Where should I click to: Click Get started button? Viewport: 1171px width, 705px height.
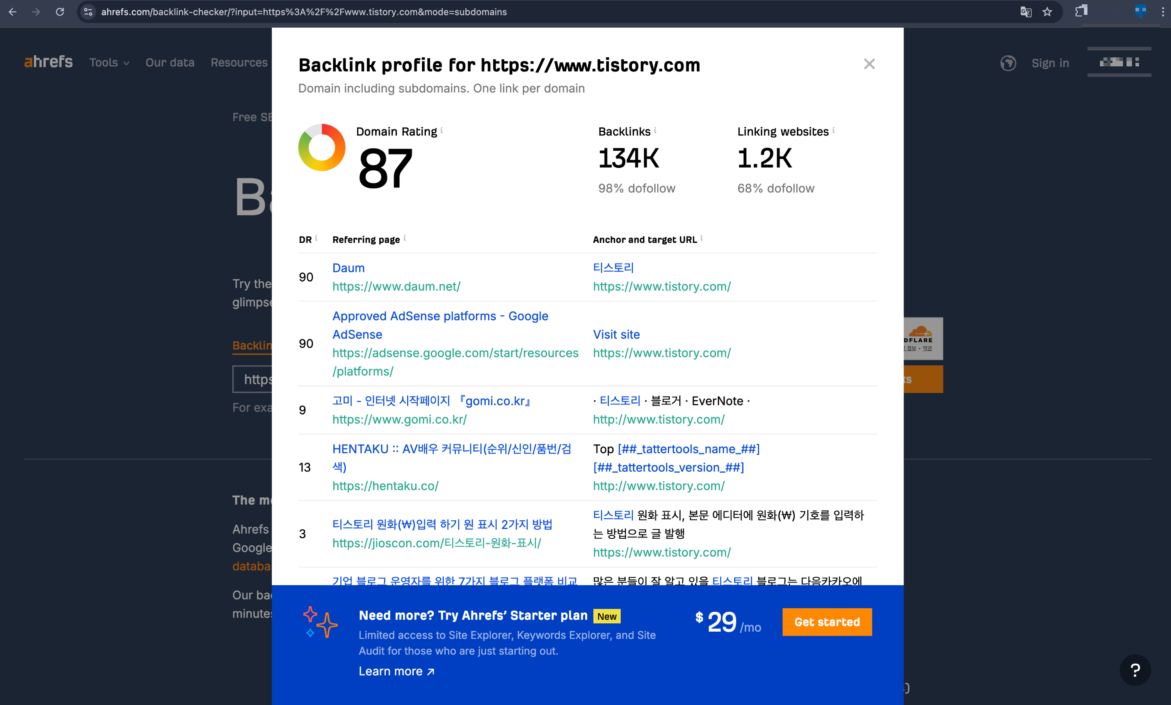(827, 622)
